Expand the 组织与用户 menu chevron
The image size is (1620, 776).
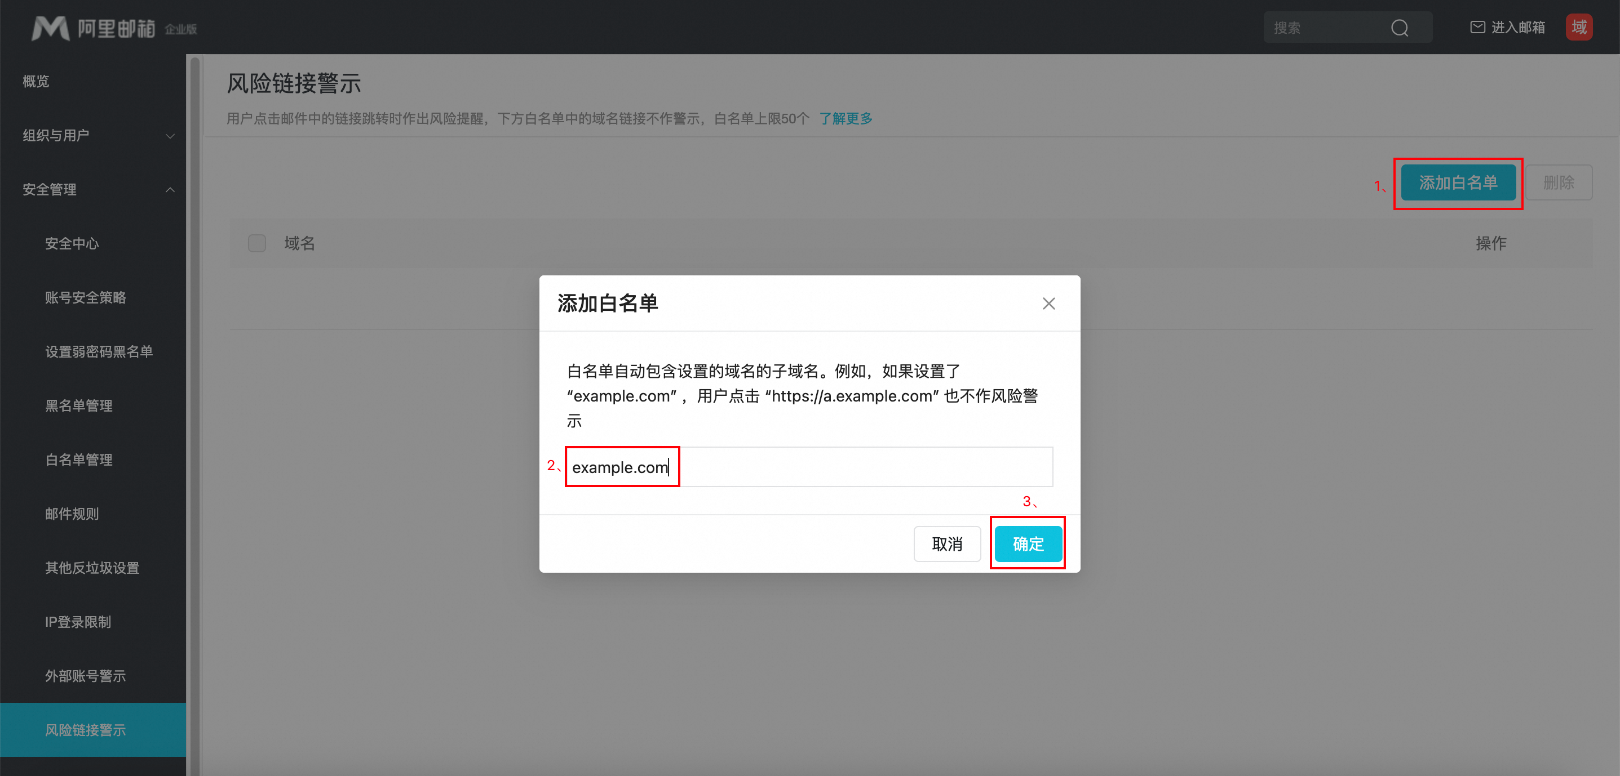point(170,136)
